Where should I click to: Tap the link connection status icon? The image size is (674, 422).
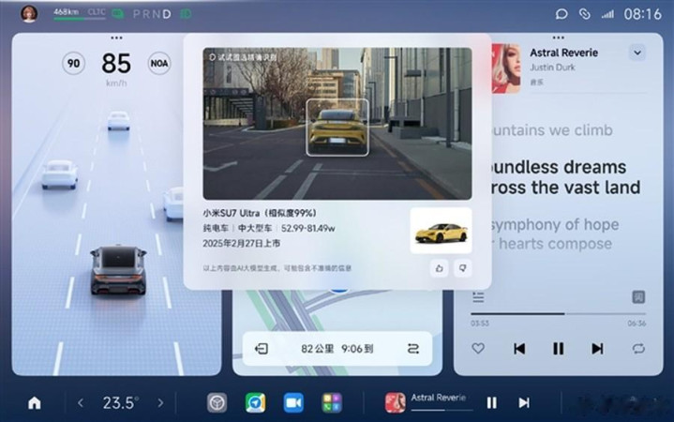pos(584,14)
